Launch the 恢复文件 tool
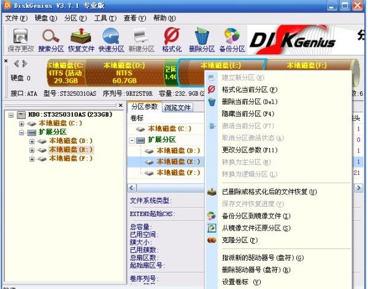 point(81,39)
